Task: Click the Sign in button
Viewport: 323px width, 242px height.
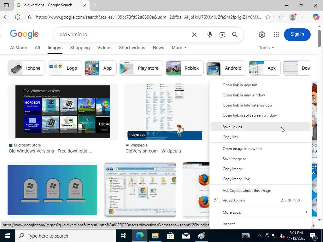Action: point(297,34)
